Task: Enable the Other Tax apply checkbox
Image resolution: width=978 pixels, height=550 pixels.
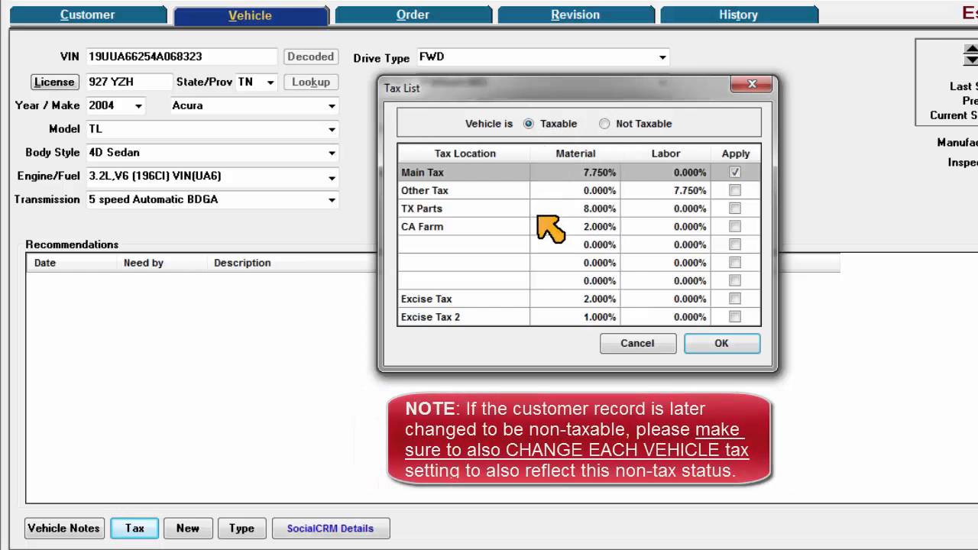Action: [x=735, y=190]
